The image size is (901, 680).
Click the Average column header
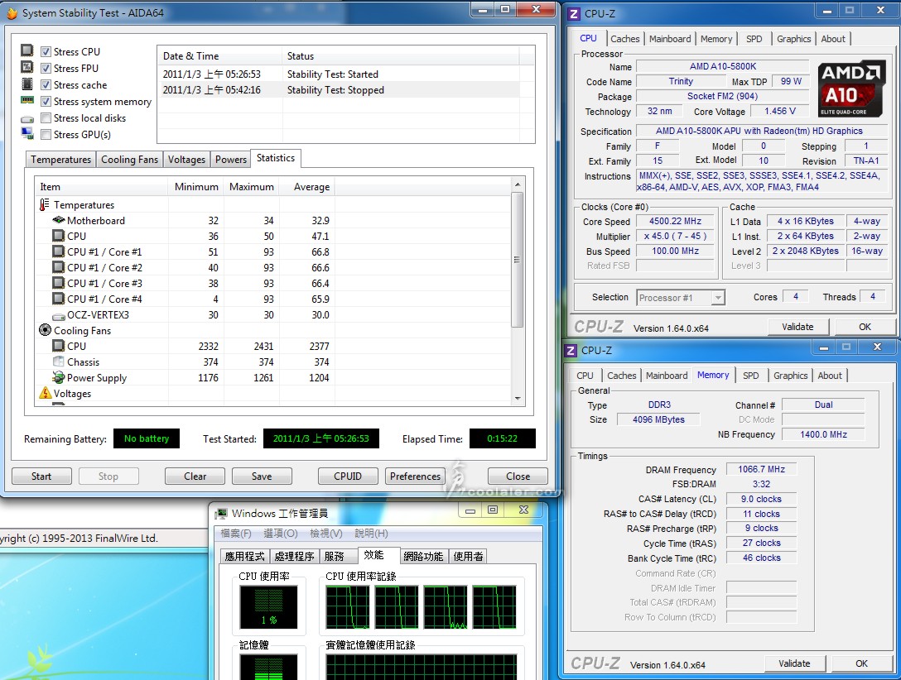(307, 186)
